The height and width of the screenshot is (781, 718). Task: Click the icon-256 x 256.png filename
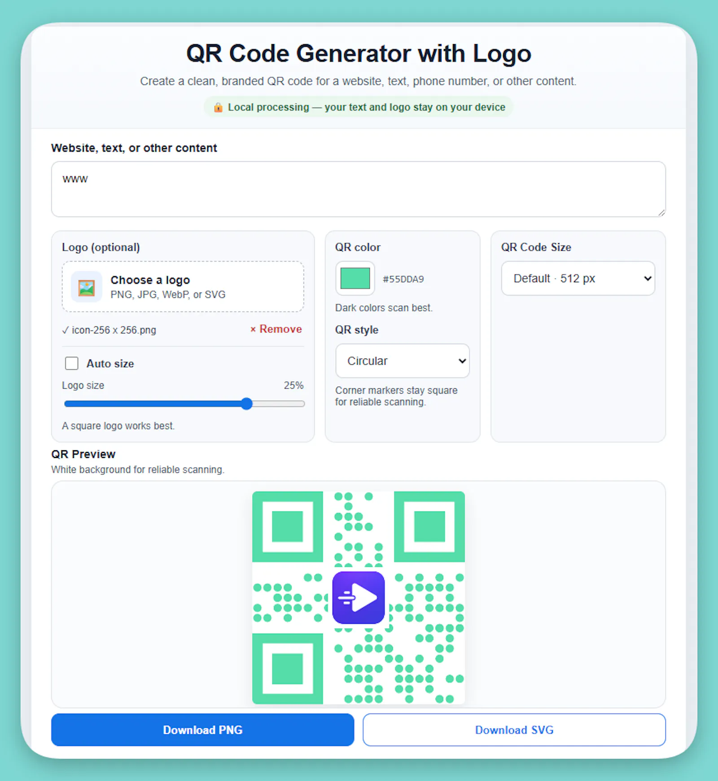pos(114,330)
